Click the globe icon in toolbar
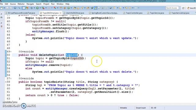Image resolution: width=196 pixels, height=110 pixels. [111, 8]
